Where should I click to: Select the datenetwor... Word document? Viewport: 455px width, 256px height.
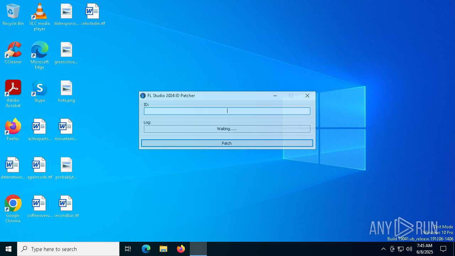[13, 169]
